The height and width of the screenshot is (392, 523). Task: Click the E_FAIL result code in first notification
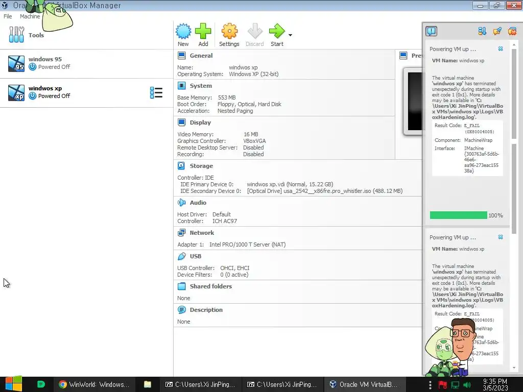point(471,126)
